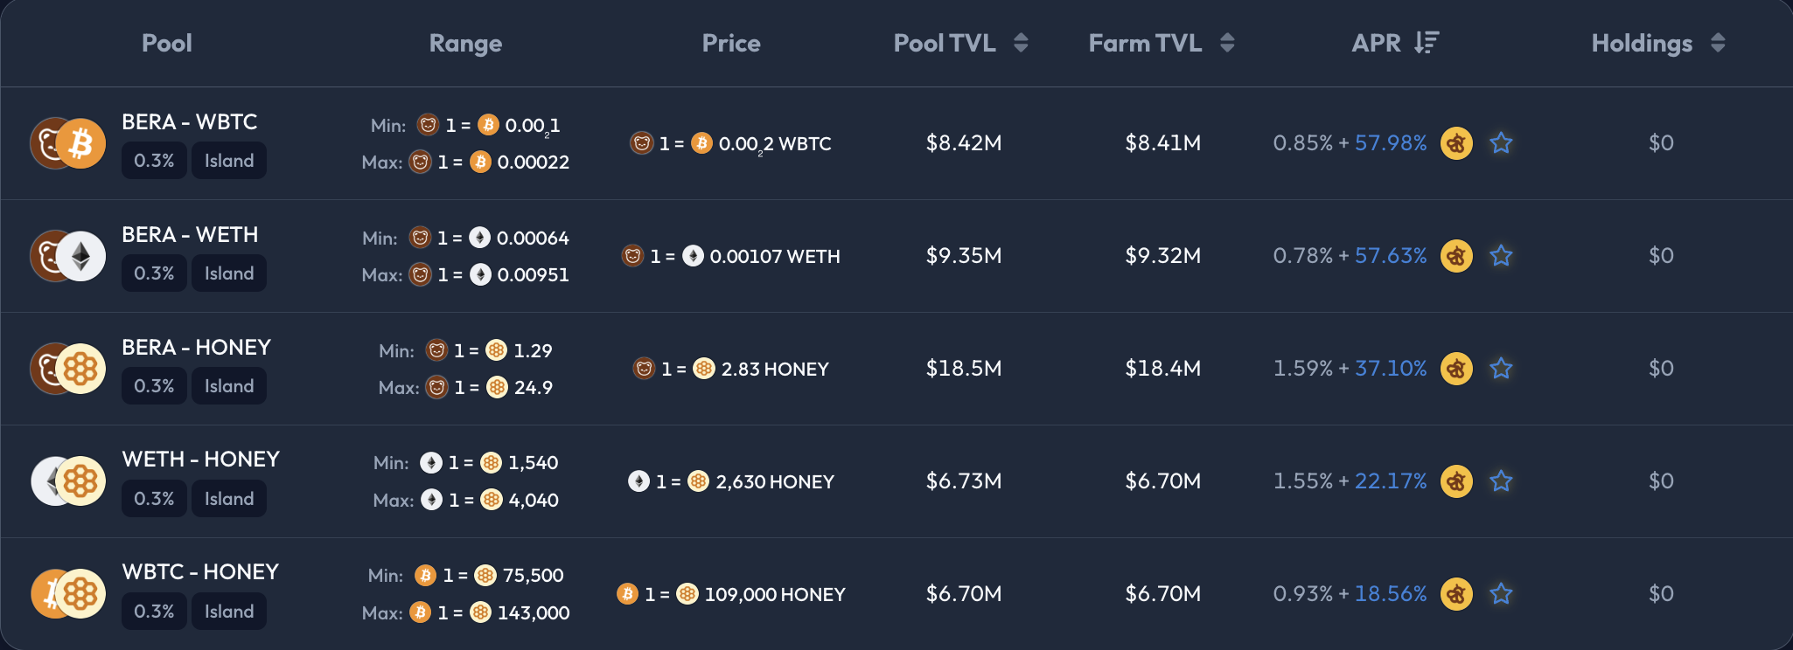Click farm reward bee icon for WETH - HONEY
This screenshot has height=650, width=1793.
pyautogui.click(x=1456, y=481)
